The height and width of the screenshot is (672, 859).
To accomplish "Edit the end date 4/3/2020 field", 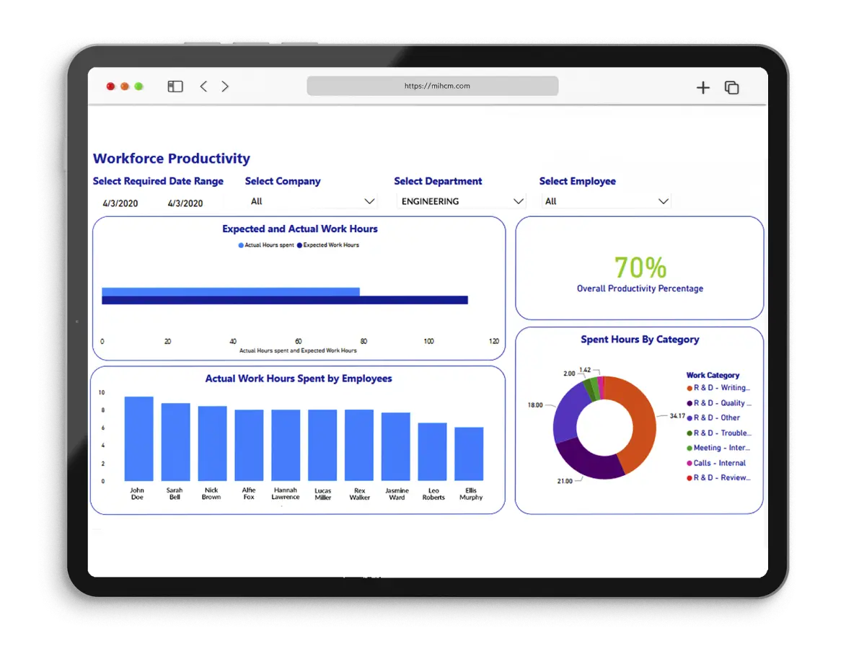I will (185, 203).
